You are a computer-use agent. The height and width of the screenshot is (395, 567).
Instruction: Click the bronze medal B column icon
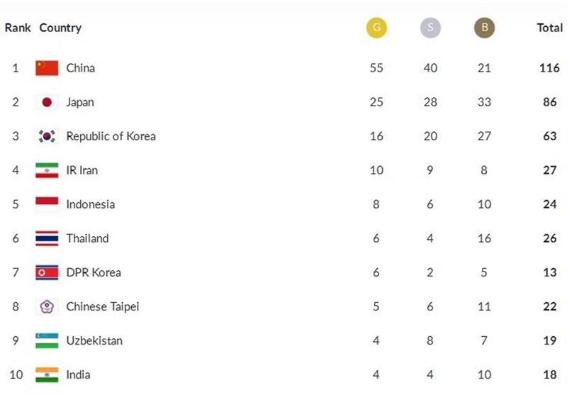[x=484, y=28]
